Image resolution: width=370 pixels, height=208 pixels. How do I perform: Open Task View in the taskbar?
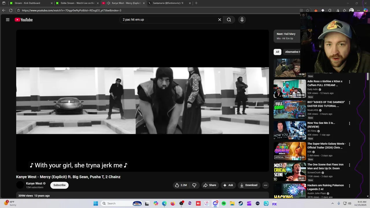(147, 203)
